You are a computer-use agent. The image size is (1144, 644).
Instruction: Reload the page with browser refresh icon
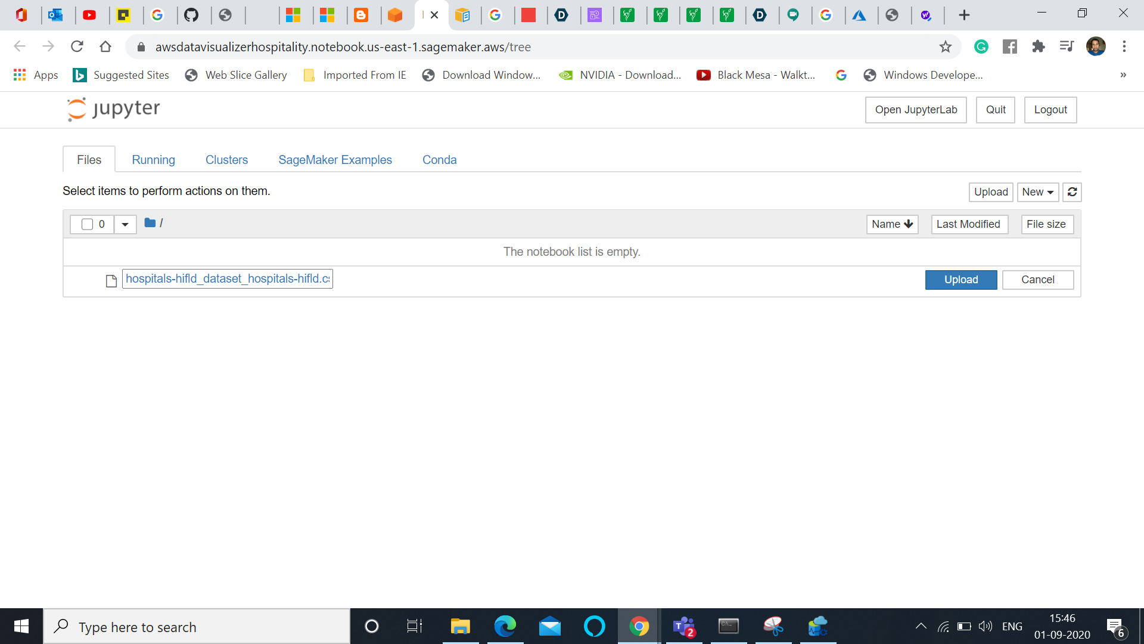click(77, 47)
